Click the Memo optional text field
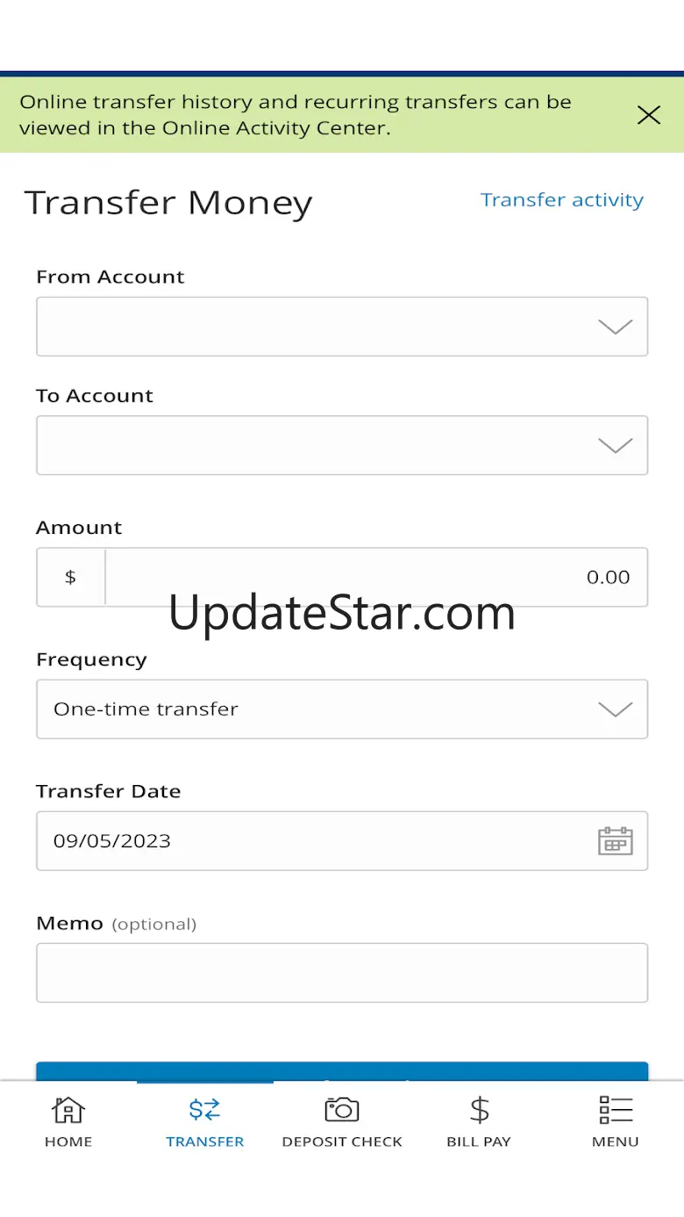684x1217 pixels. point(342,973)
